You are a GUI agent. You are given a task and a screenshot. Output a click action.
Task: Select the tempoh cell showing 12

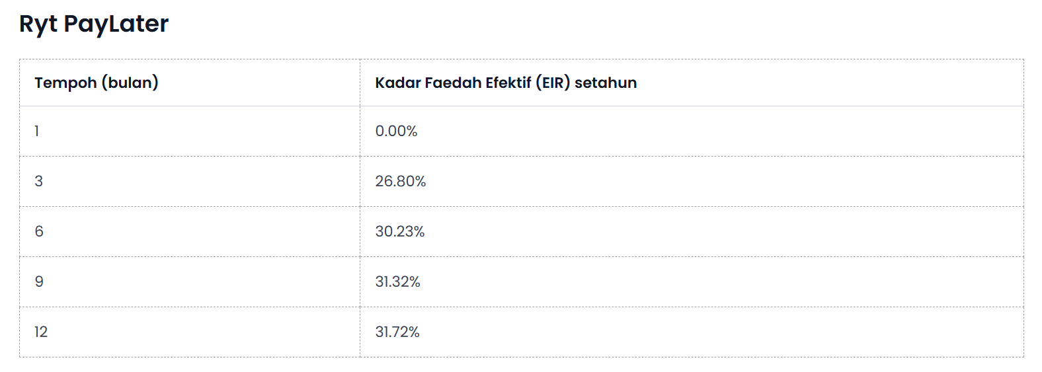pyautogui.click(x=190, y=332)
